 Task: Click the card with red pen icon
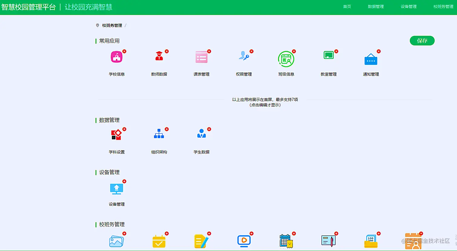point(329,241)
